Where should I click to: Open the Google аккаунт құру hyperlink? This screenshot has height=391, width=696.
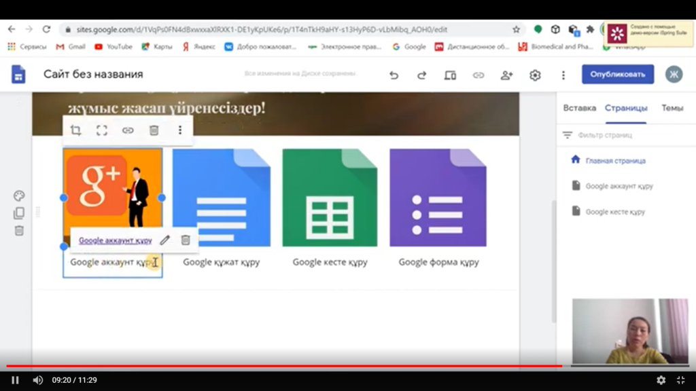pyautogui.click(x=116, y=240)
